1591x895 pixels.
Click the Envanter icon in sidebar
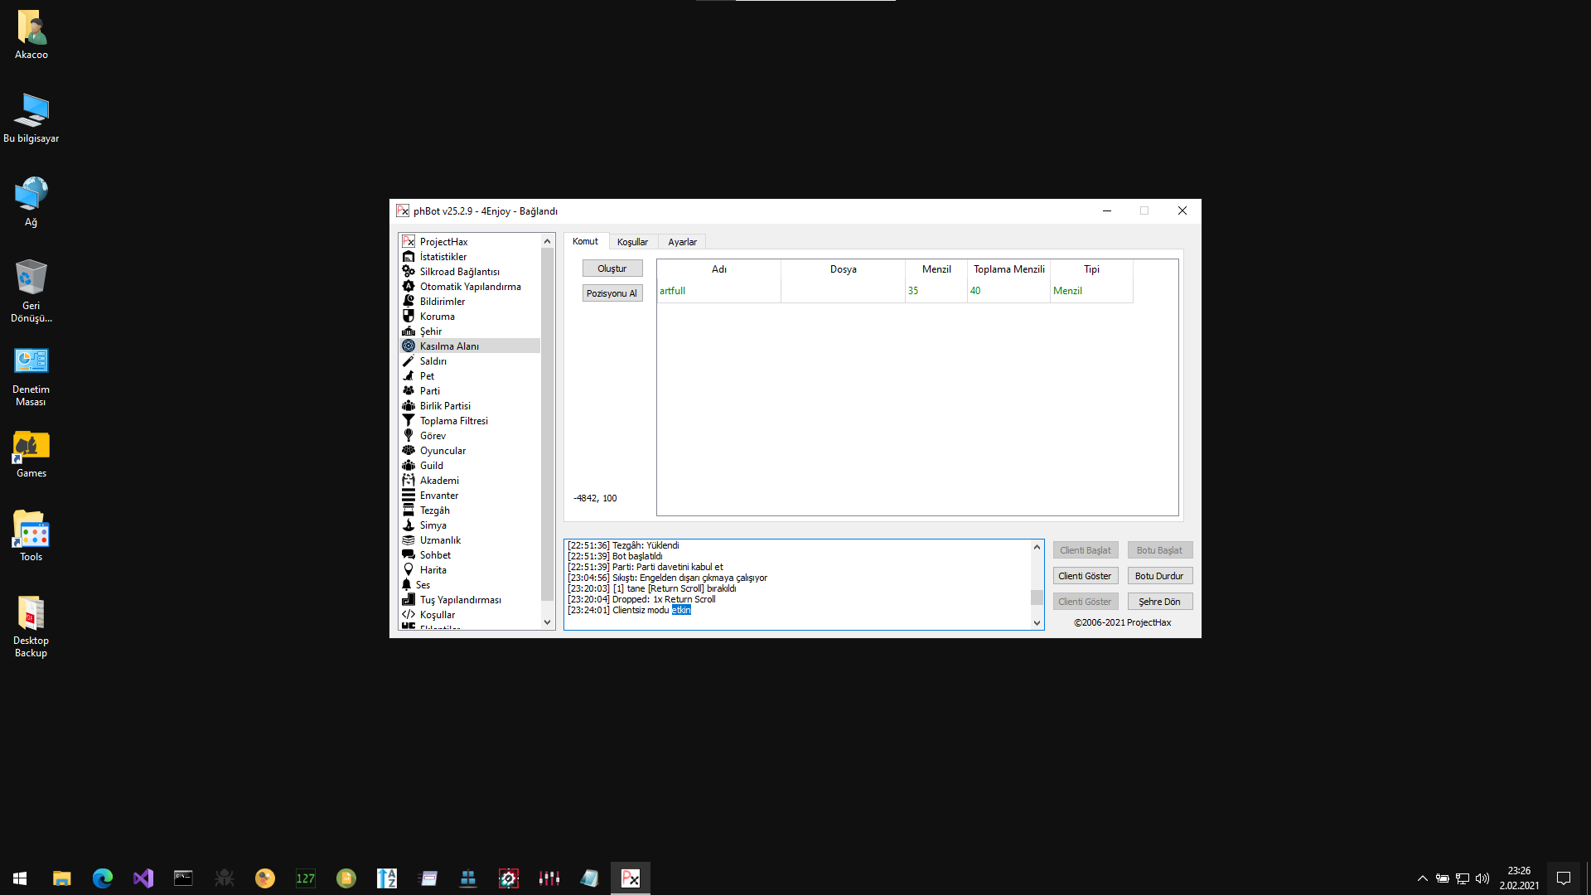click(x=408, y=496)
